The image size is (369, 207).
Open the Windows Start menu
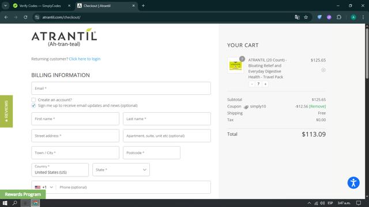5,203
